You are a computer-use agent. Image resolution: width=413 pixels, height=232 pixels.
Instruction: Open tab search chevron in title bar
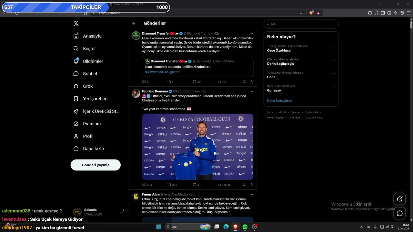[381, 4]
